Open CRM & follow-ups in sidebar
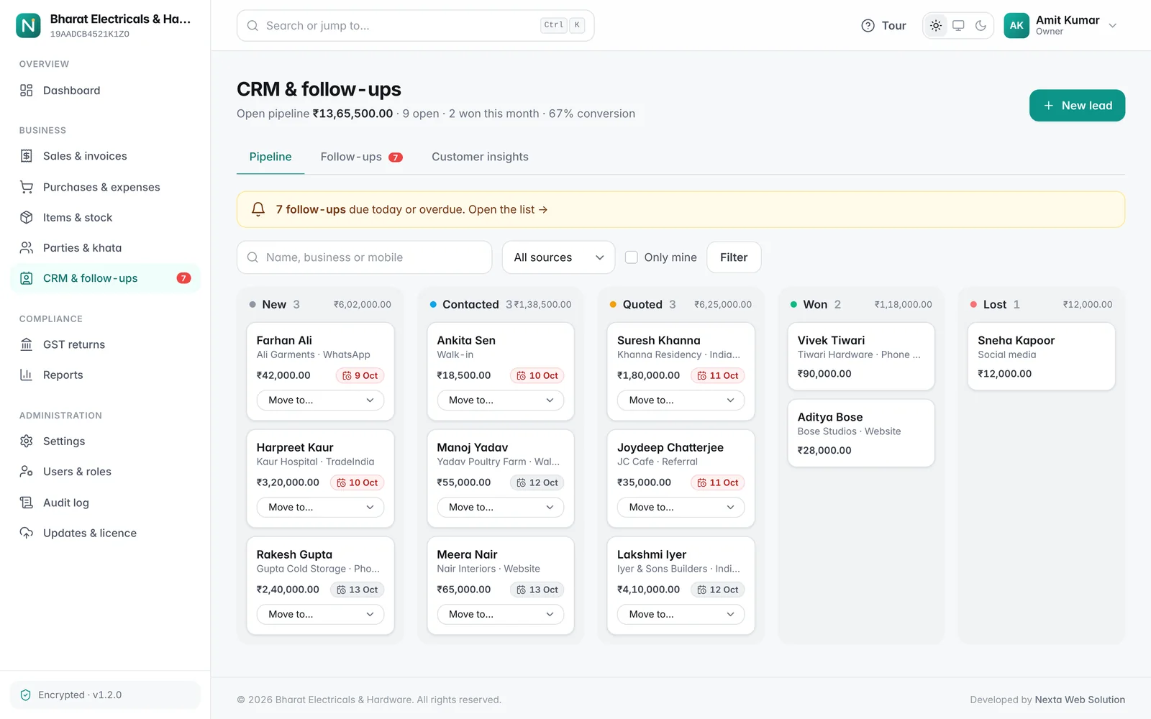 pyautogui.click(x=105, y=278)
